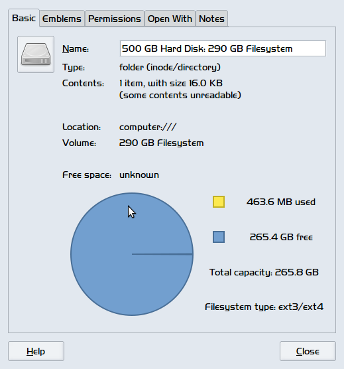Click "Total capacity: 265.8 GB" text
The image size is (344, 369).
click(264, 272)
